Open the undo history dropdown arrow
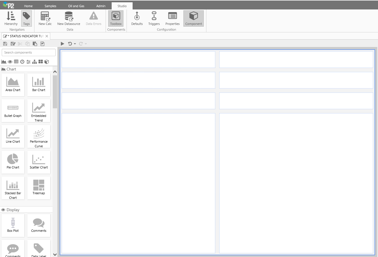Screen dimensions: 378x257 pyautogui.click(x=75, y=44)
